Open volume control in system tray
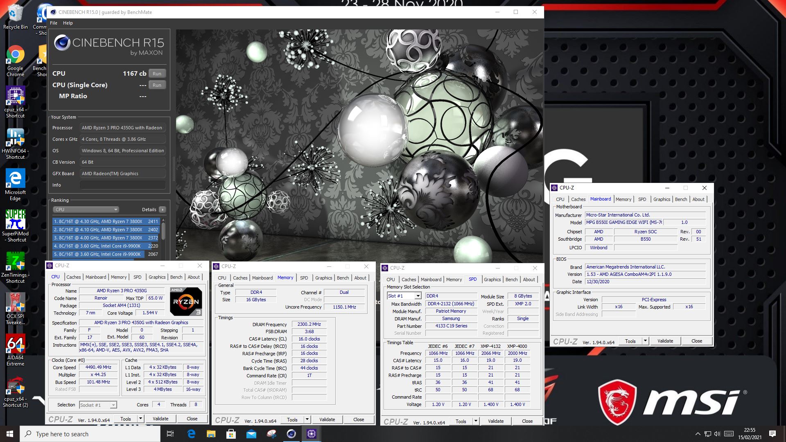 coord(717,434)
